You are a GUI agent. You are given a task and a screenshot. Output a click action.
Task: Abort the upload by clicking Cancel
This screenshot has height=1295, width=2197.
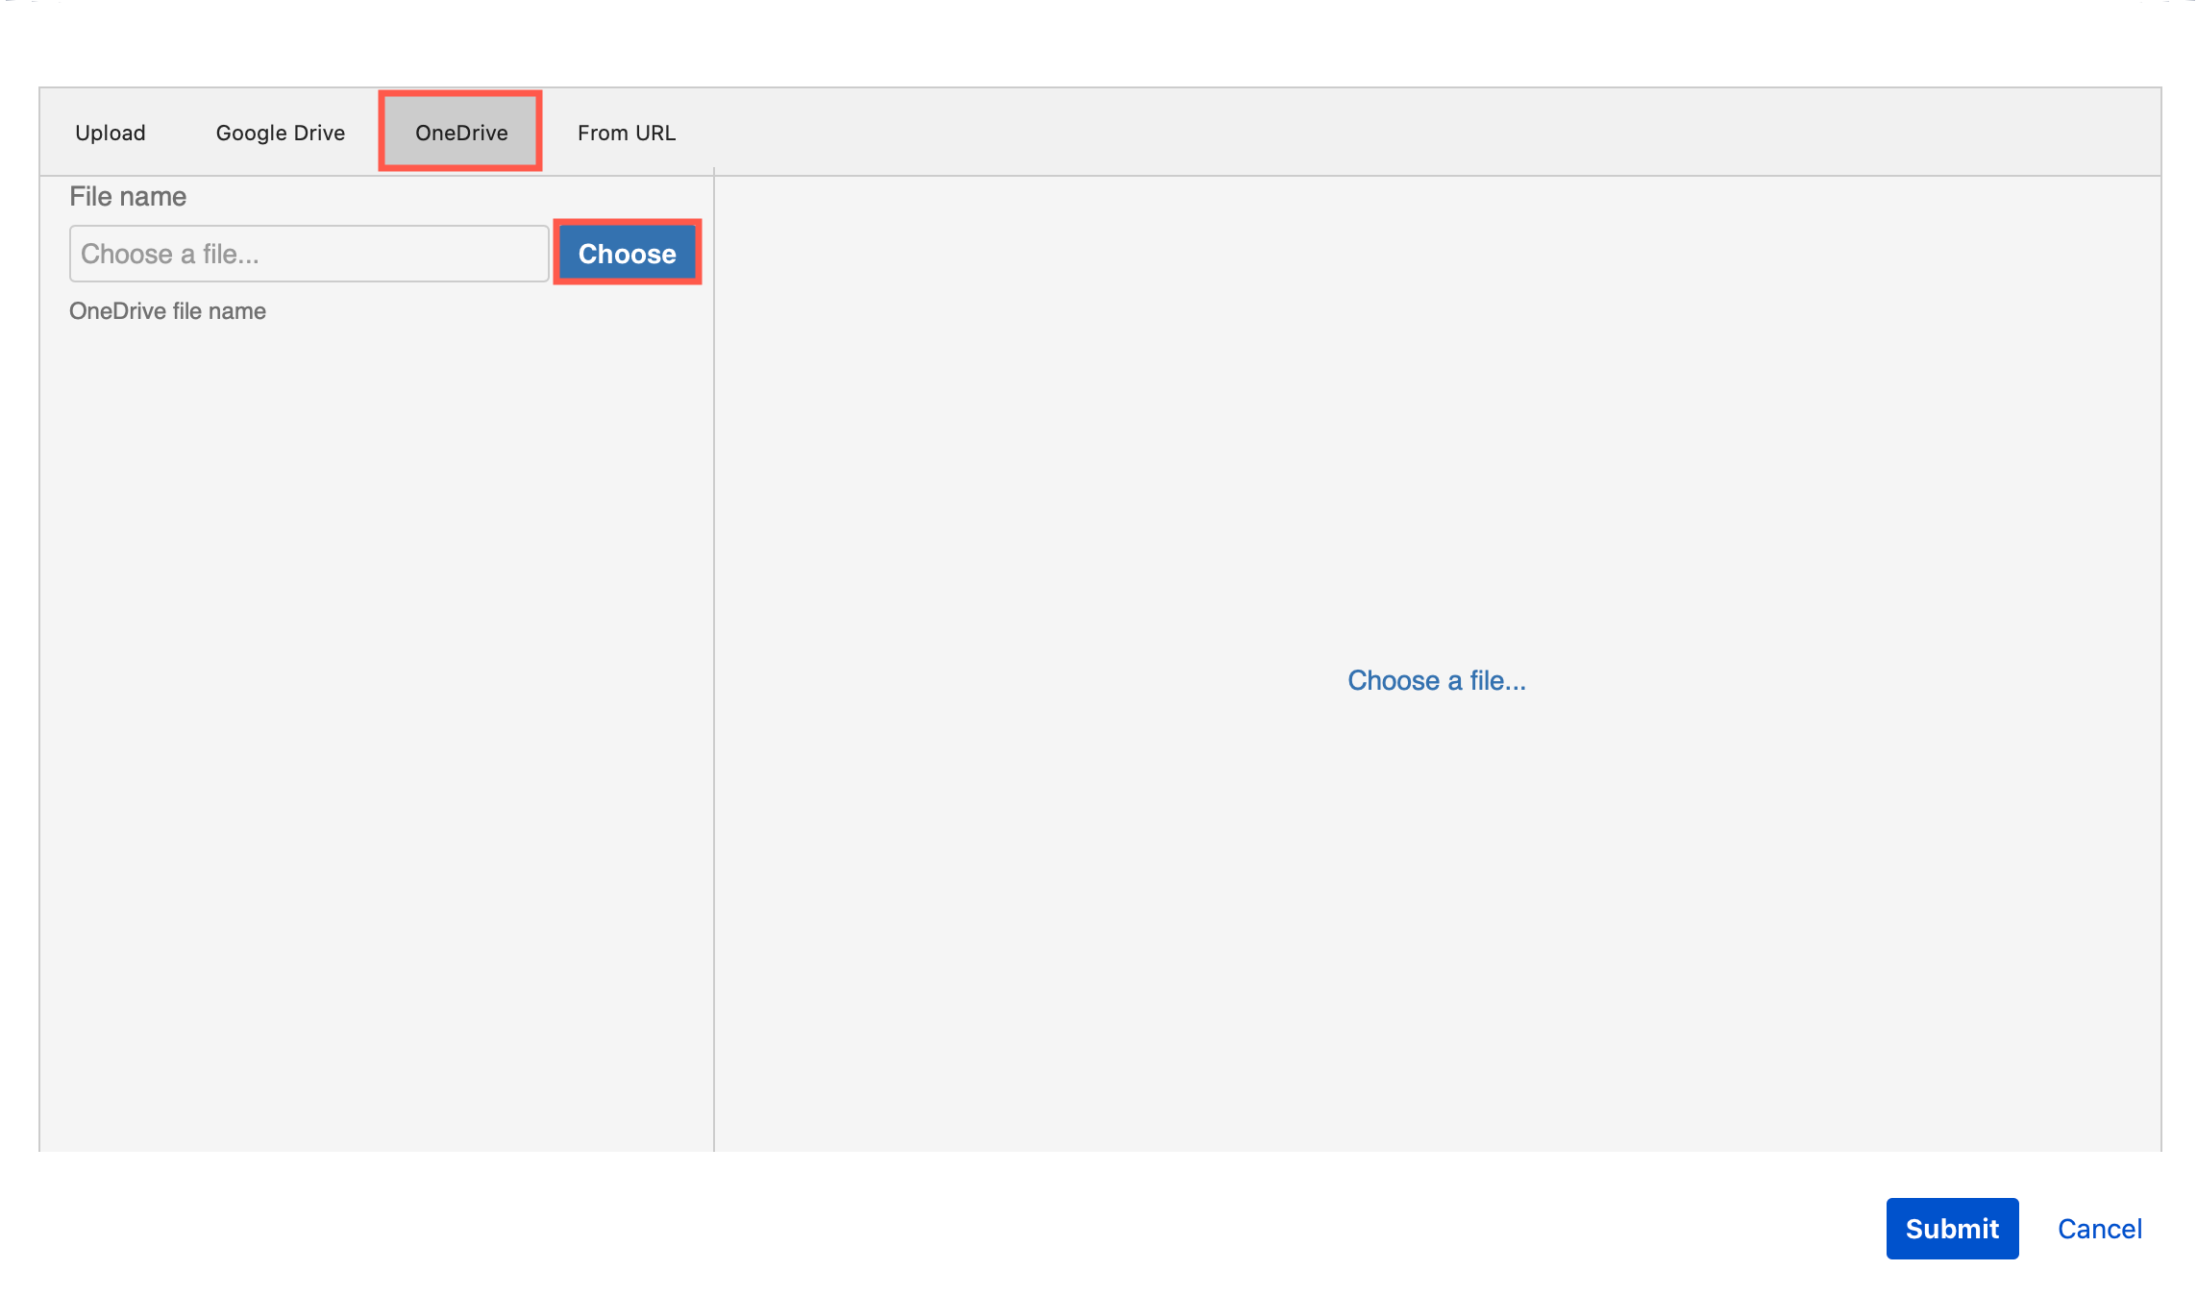[2100, 1228]
